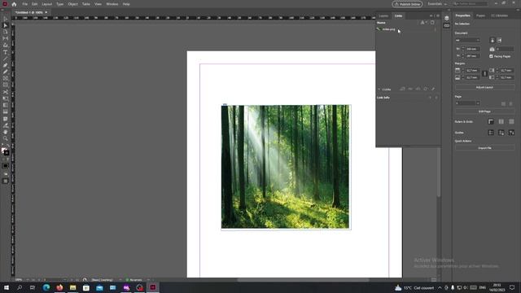Select the Scissors tool

tap(6, 92)
